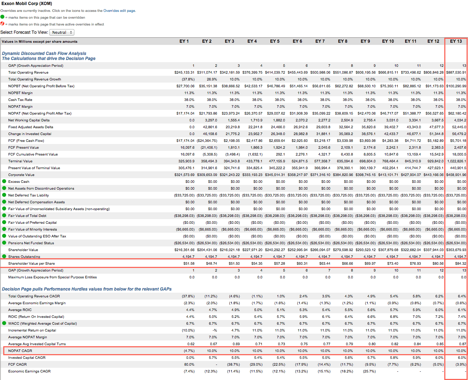Click the Shareholder Value per Share label
Screen dimensions: 468x380
(32, 264)
